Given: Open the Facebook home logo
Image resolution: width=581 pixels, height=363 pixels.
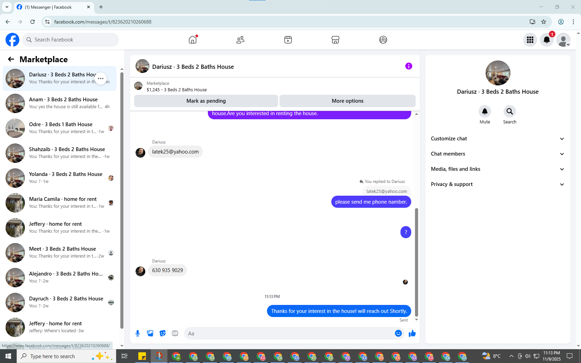Looking at the screenshot, I should (x=12, y=40).
